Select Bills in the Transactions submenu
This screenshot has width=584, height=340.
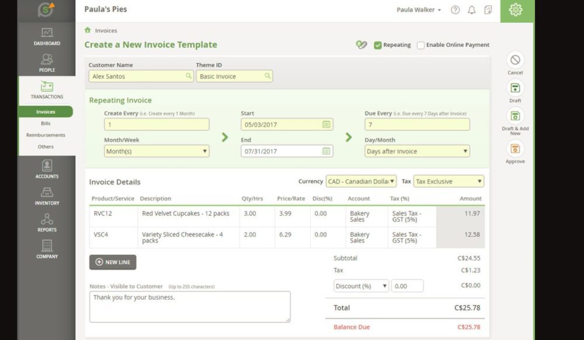pyautogui.click(x=46, y=123)
